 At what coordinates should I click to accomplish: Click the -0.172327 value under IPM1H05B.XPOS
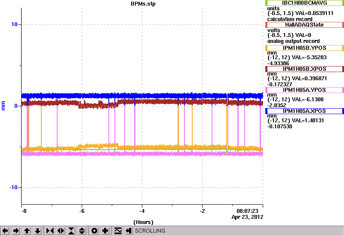(x=279, y=85)
